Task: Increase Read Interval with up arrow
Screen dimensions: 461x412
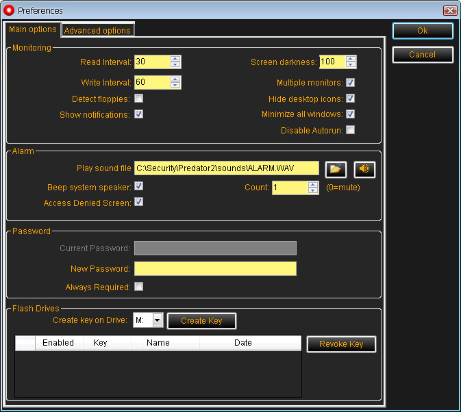Action: [x=176, y=59]
